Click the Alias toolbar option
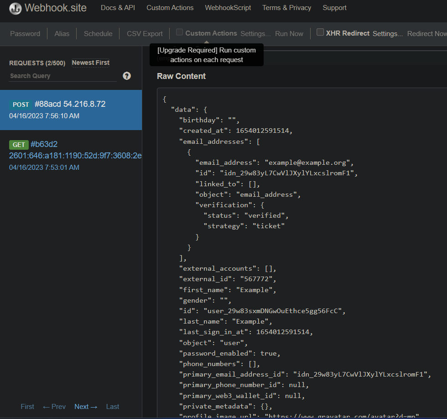This screenshot has height=419, width=447. pos(62,34)
